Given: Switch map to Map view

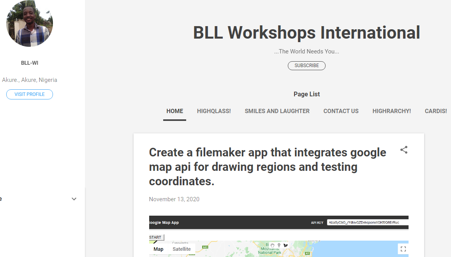Looking at the screenshot, I should (x=159, y=249).
